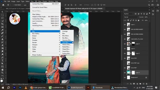The height and width of the screenshot is (90, 160).
Task: Click the foreground color swatch
Action: coord(1,81)
